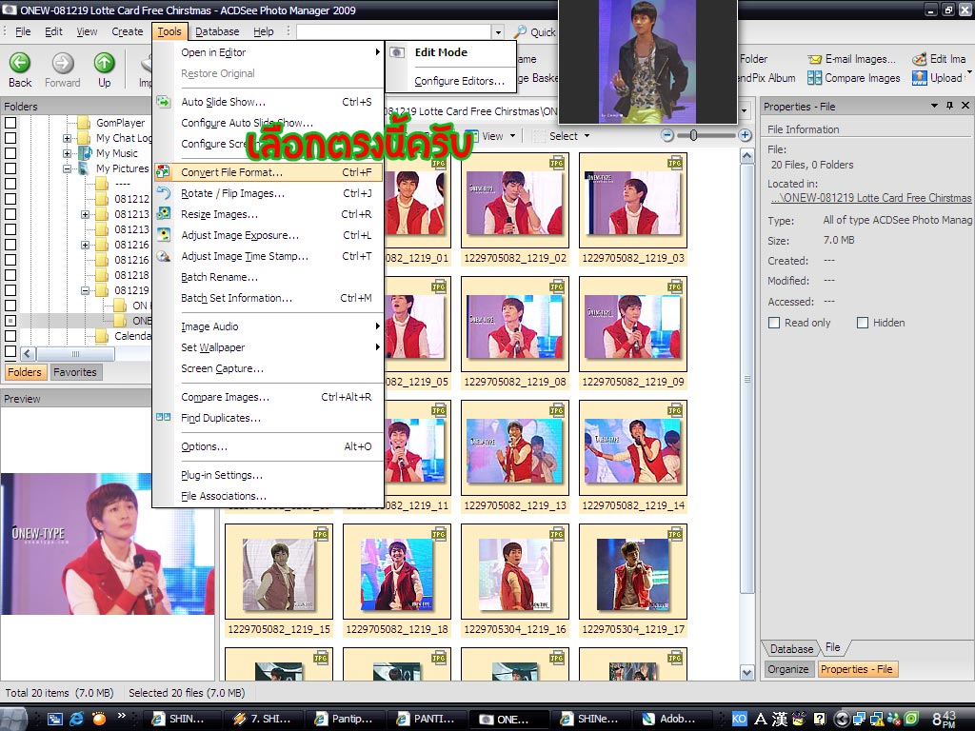Click the Rotate / Flip Images icon
Screen dimensions: 975x731
coord(164,193)
